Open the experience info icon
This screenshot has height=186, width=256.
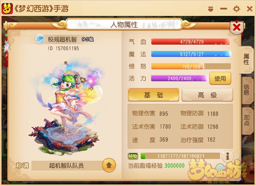point(228,156)
